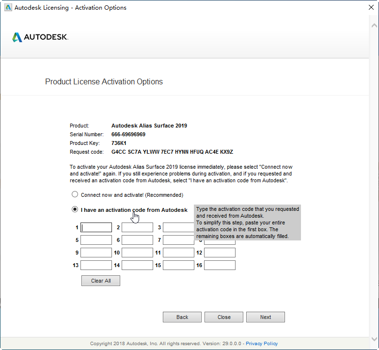The height and width of the screenshot is (350, 379).
Task: Click product key 736K1
Action: click(119, 143)
